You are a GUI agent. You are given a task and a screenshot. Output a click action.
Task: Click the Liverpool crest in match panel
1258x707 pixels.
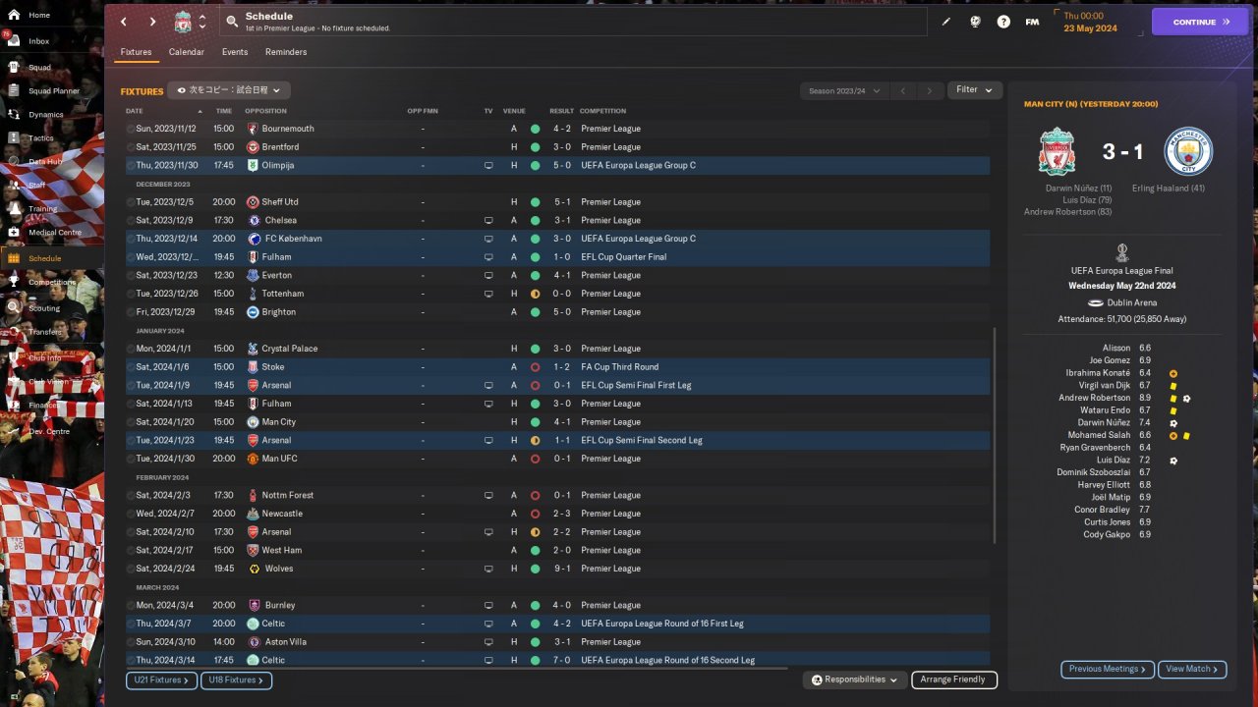coord(1058,151)
